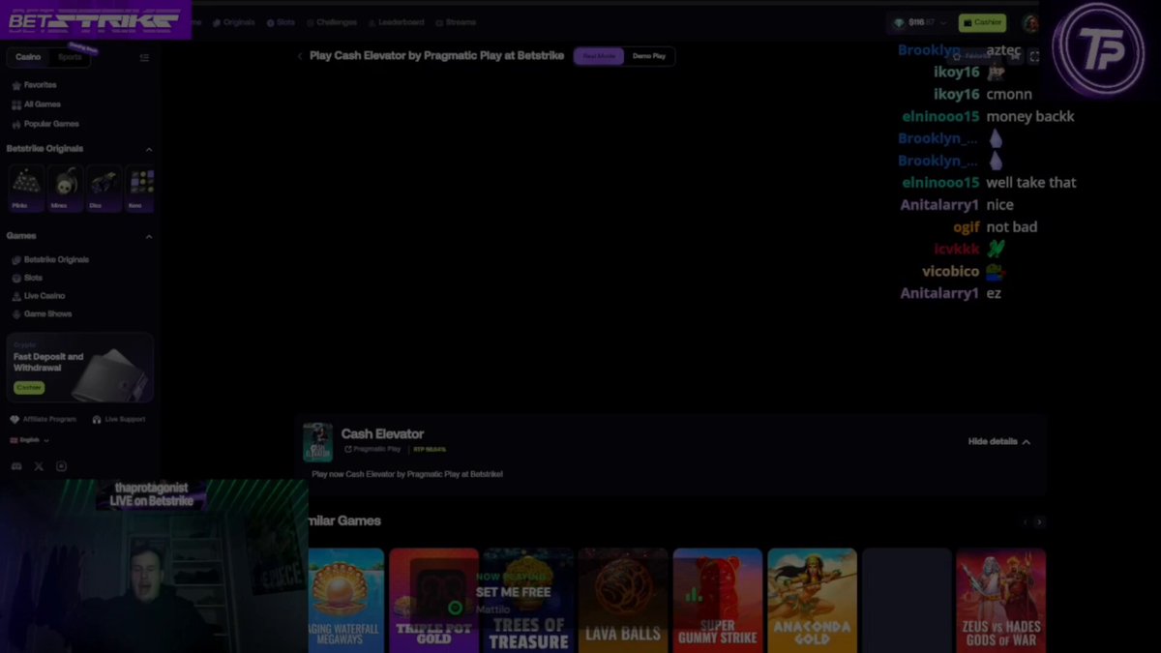Screen dimensions: 1161x653
Task: Open Popular Games in the sidebar
Action: pos(45,124)
